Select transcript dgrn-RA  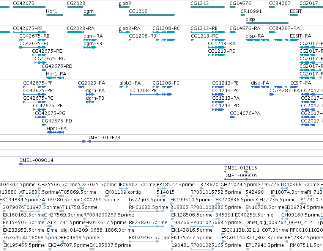90,40
